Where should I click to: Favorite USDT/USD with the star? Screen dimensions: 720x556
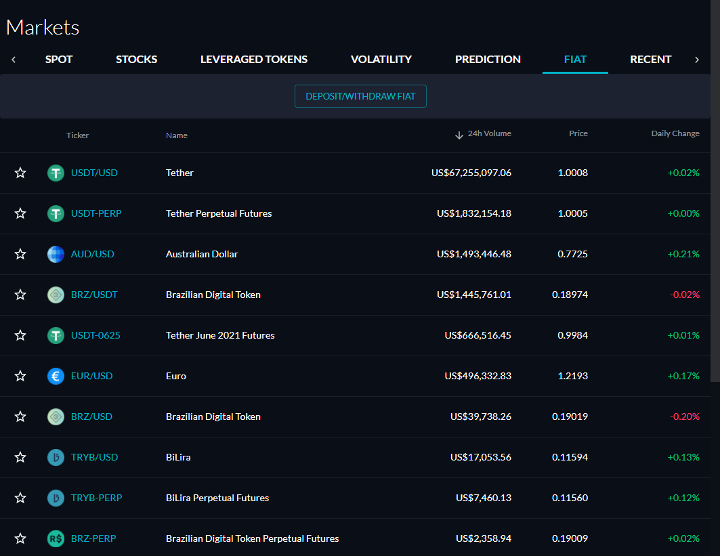[20, 173]
